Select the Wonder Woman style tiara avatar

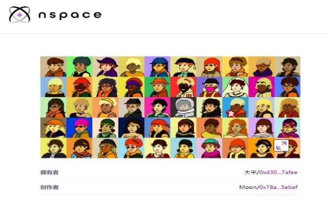tap(131, 128)
